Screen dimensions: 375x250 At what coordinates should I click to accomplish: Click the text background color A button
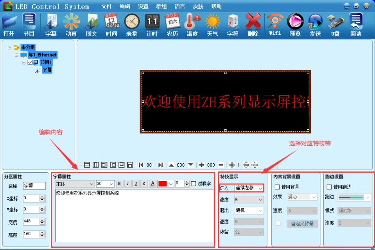[153, 184]
